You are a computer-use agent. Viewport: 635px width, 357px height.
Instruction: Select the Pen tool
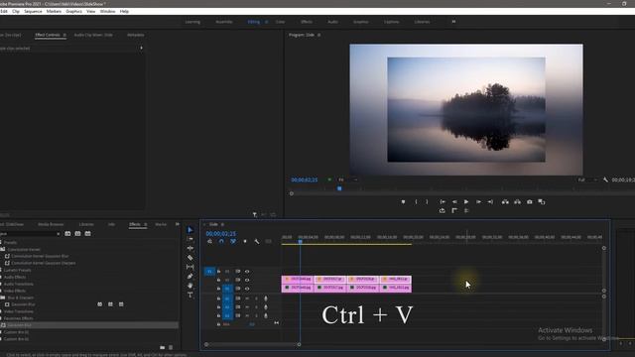tap(190, 277)
